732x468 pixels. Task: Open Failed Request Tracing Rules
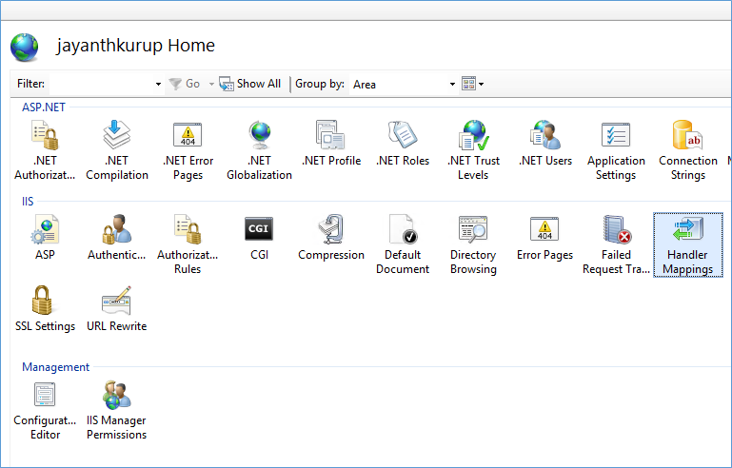pyautogui.click(x=616, y=244)
